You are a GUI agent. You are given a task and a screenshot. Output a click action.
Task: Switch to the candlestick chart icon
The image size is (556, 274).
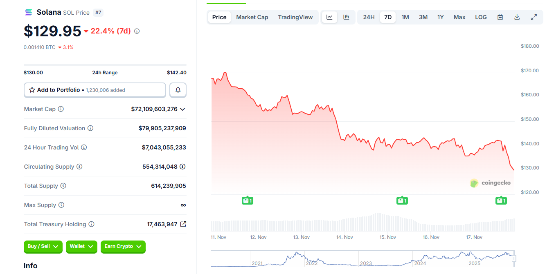tap(346, 17)
